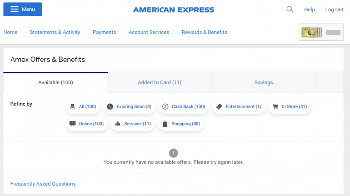Open Frequently Asked Questions link
Image resolution: width=350 pixels, height=196 pixels.
tap(43, 184)
